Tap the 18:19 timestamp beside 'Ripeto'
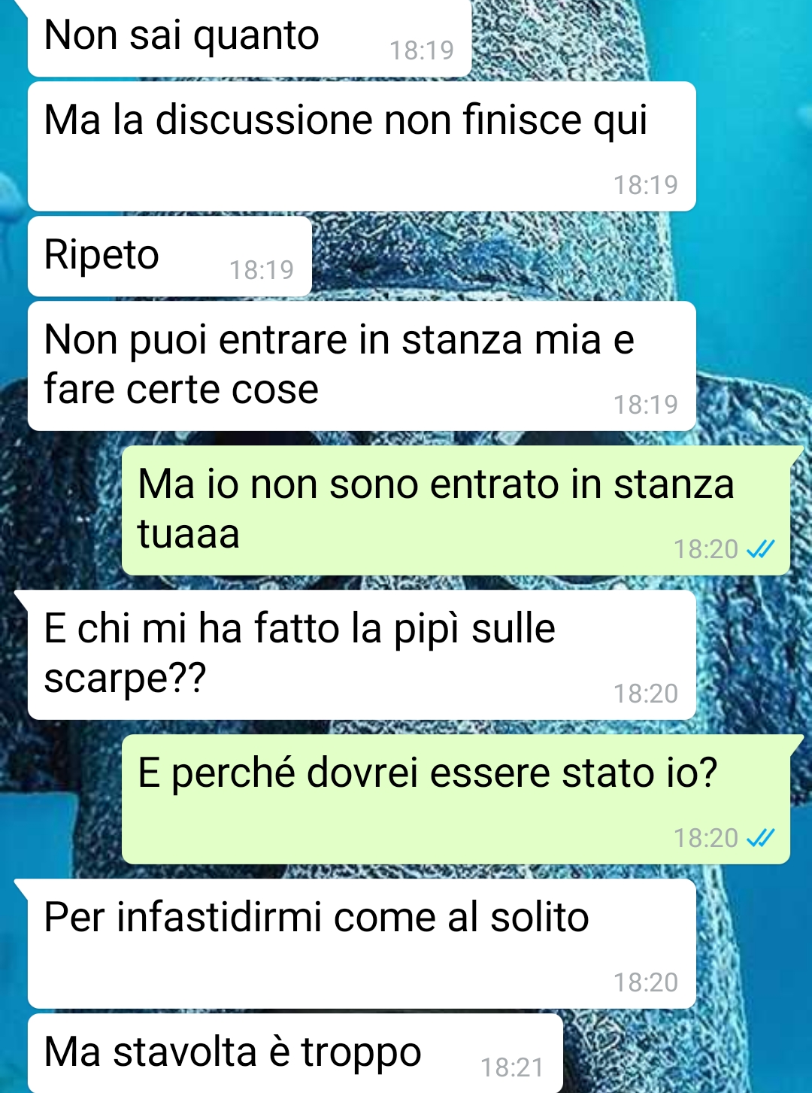Screen dimensions: 812x1093 (261, 270)
